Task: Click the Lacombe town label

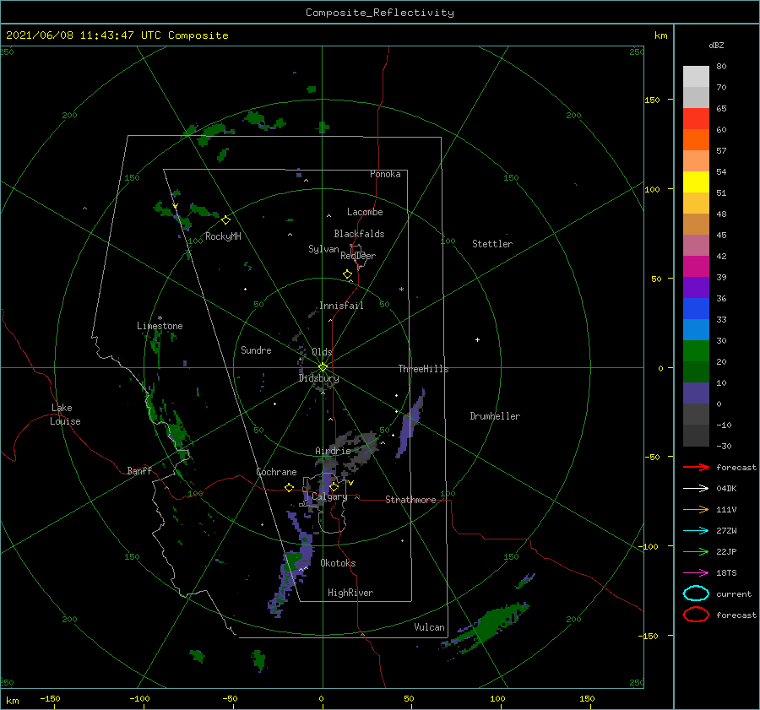Action: pyautogui.click(x=365, y=212)
